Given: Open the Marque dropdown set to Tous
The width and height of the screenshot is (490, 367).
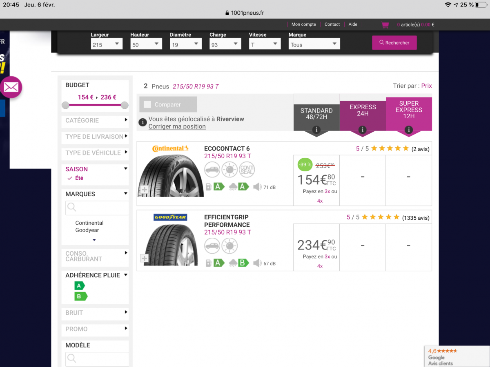Looking at the screenshot, I should (x=314, y=44).
